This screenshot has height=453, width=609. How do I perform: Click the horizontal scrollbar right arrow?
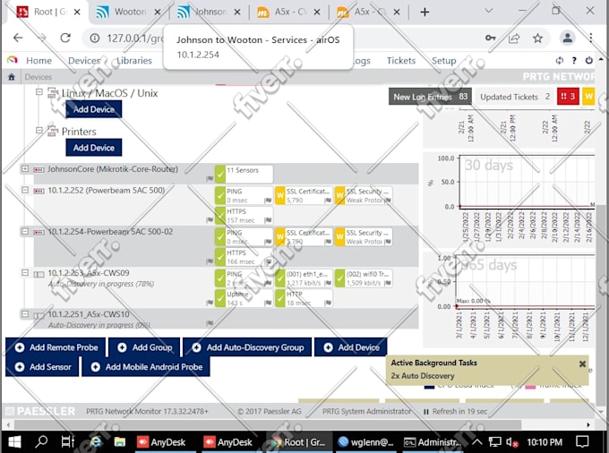(x=588, y=424)
